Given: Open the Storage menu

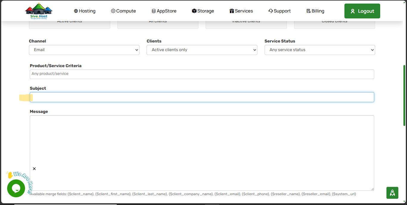Looking at the screenshot, I should point(203,11).
